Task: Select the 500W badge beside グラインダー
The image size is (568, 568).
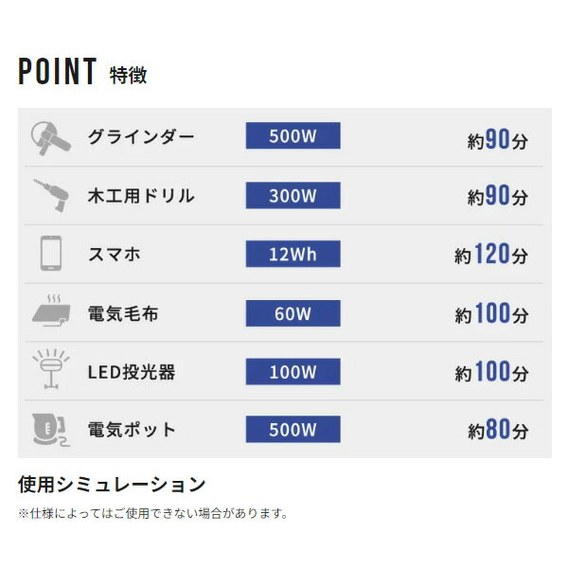Action: click(x=292, y=136)
